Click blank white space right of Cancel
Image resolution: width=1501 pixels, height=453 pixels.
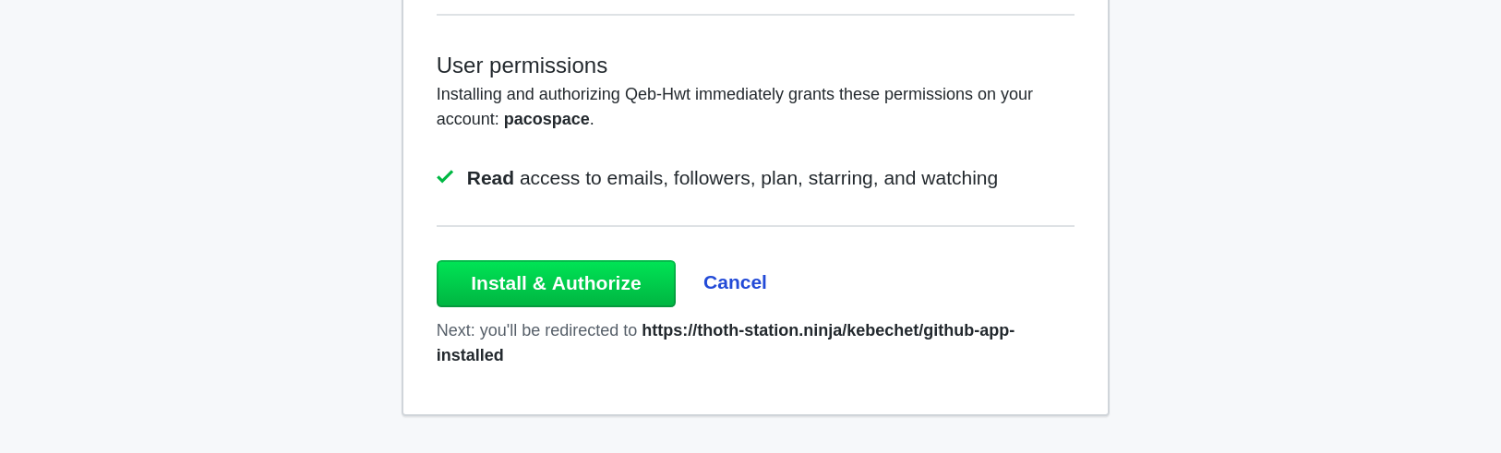[923, 282]
